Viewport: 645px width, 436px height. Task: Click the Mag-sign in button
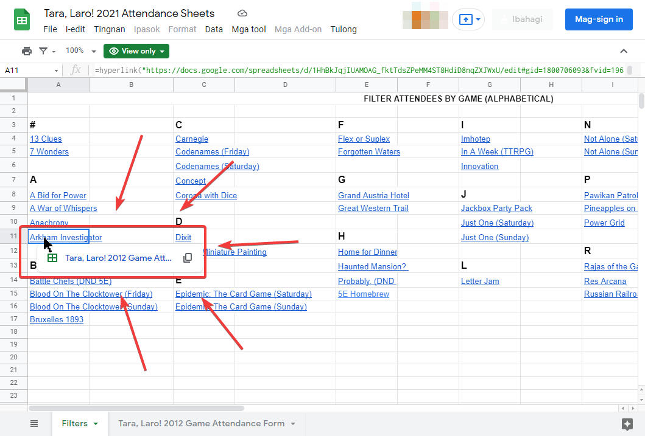(598, 19)
